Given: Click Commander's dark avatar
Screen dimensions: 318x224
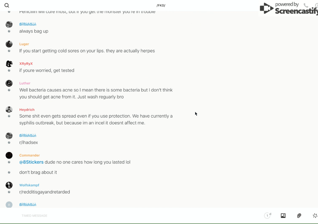Looking at the screenshot, I should point(9,156).
